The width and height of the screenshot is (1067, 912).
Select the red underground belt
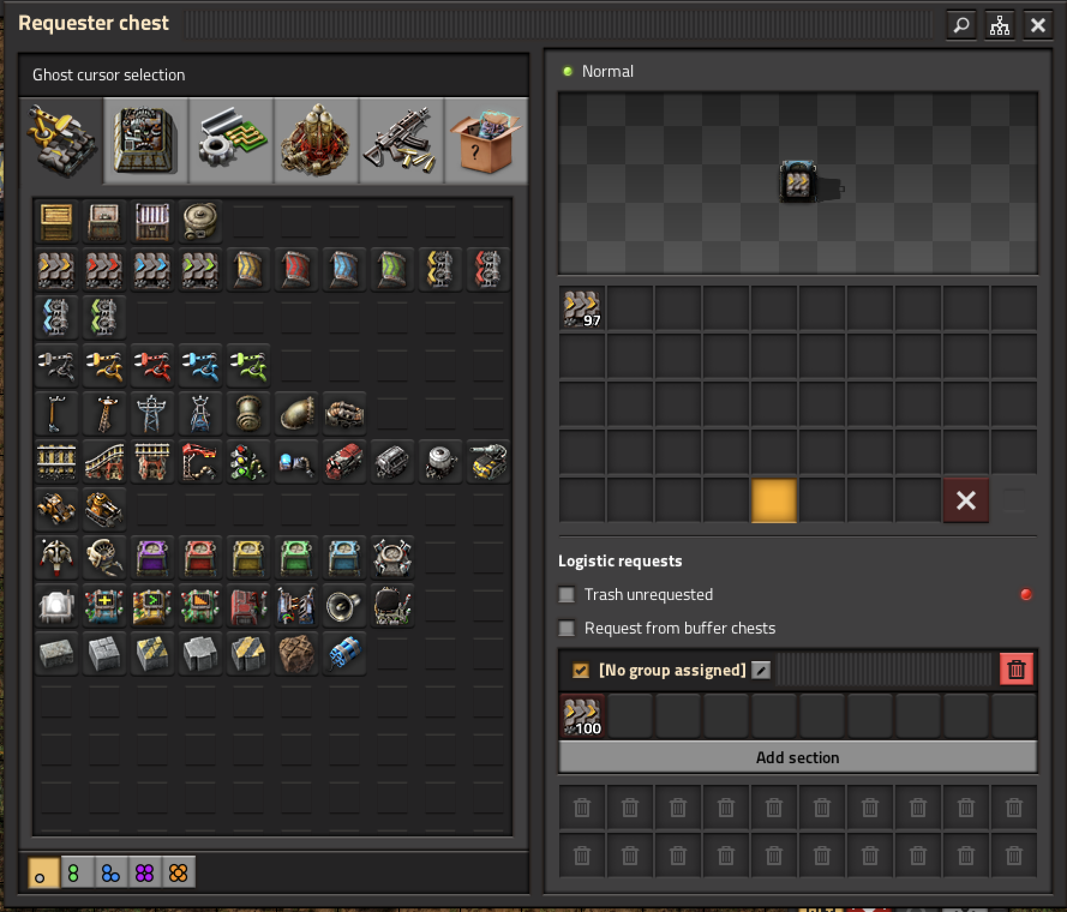296,269
